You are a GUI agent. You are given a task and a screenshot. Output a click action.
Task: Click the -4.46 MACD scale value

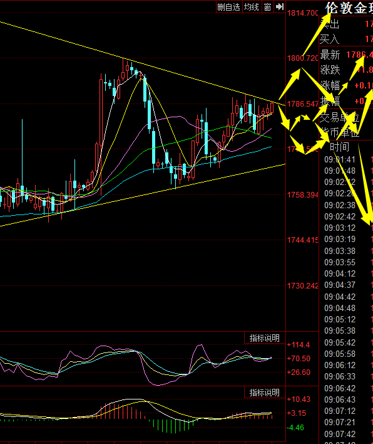(295, 428)
